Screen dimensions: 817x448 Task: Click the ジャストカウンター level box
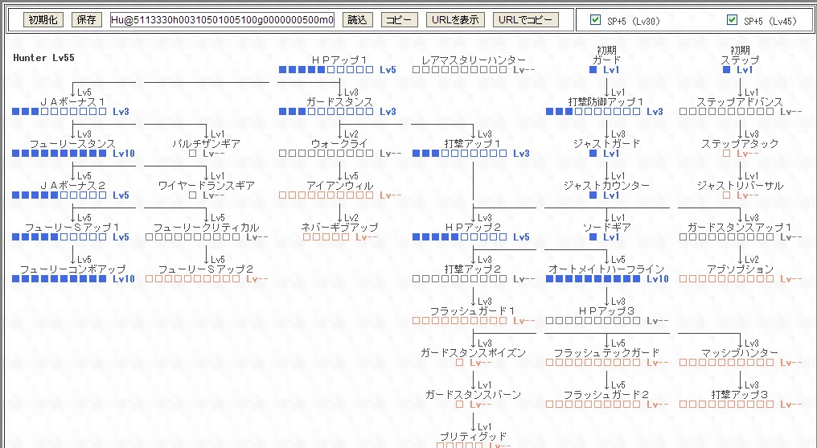[x=593, y=195]
